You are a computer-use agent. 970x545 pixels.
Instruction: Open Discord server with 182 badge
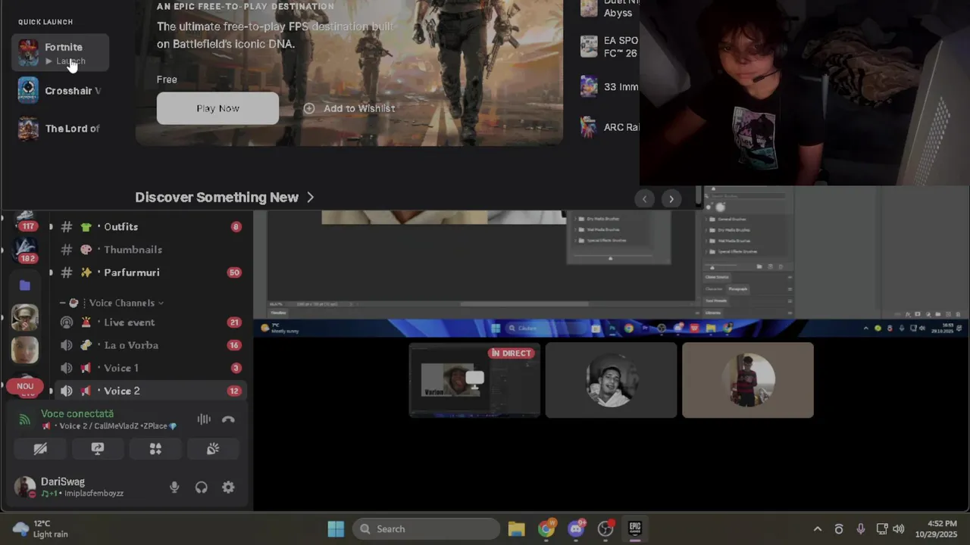(x=25, y=251)
